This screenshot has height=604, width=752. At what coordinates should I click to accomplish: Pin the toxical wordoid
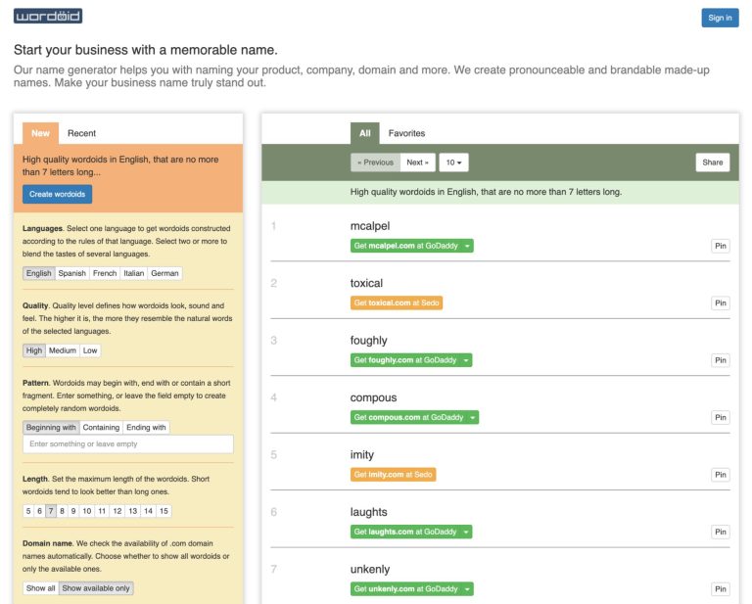(x=720, y=303)
